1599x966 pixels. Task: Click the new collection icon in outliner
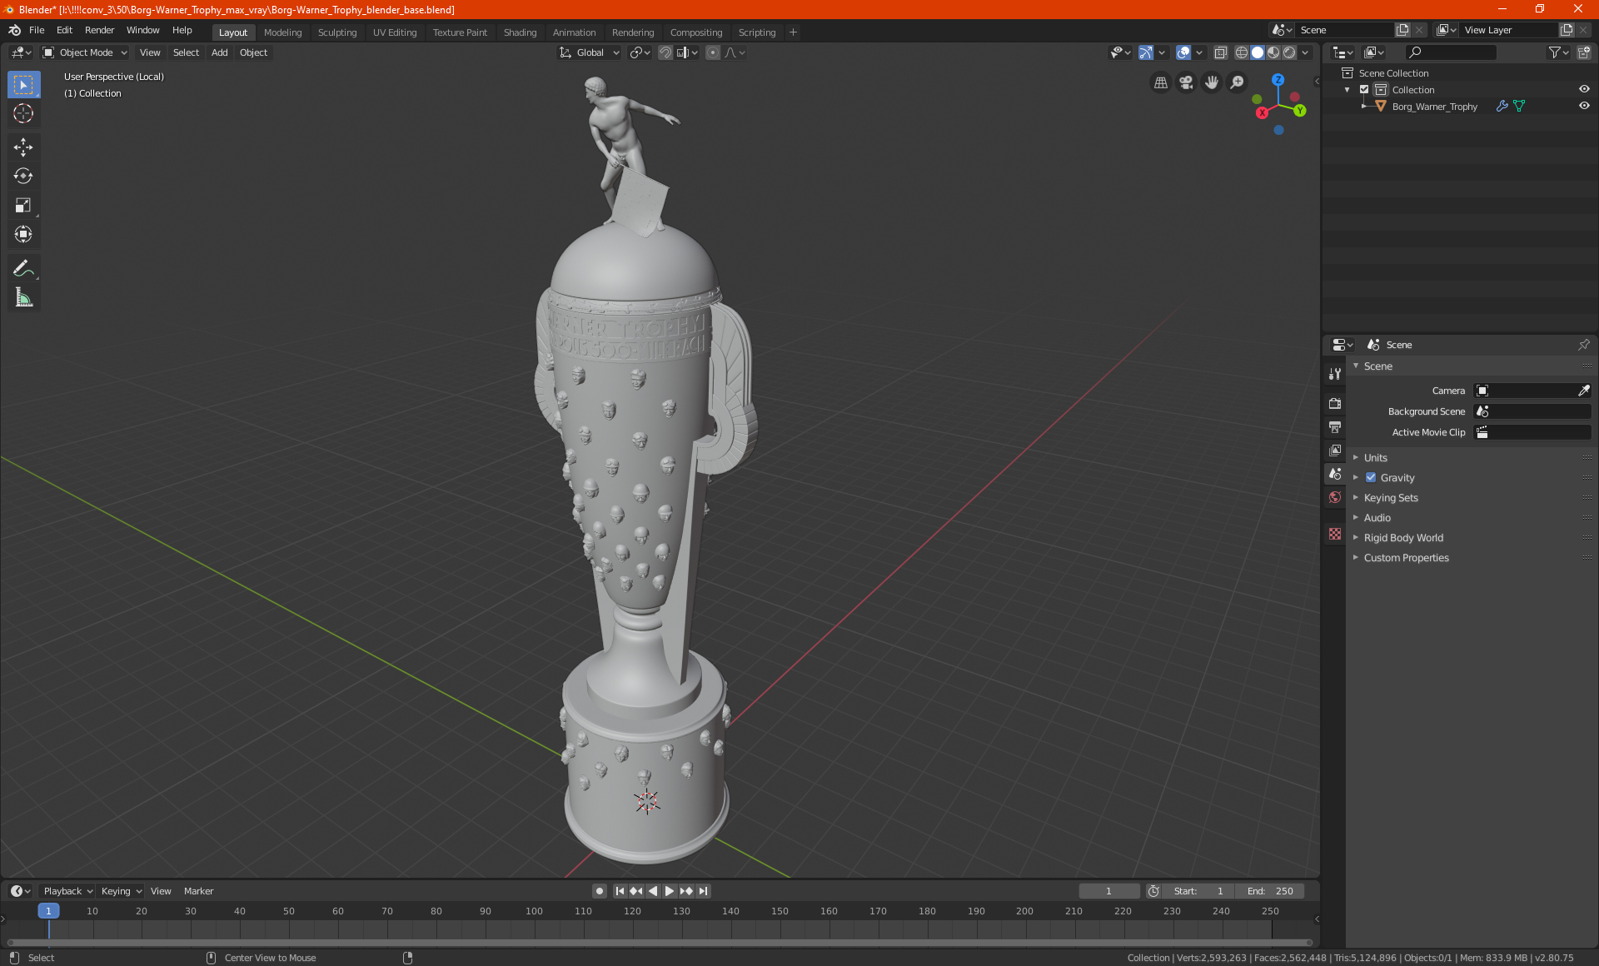pos(1583,52)
